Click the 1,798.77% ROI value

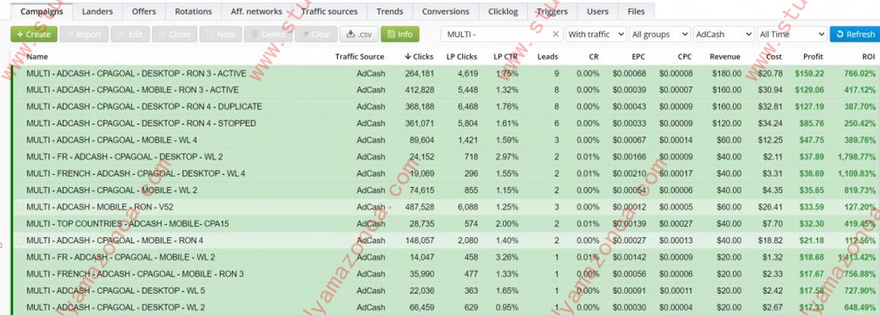pyautogui.click(x=856, y=157)
